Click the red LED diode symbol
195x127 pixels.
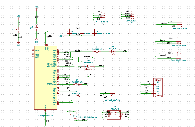(113, 52)
